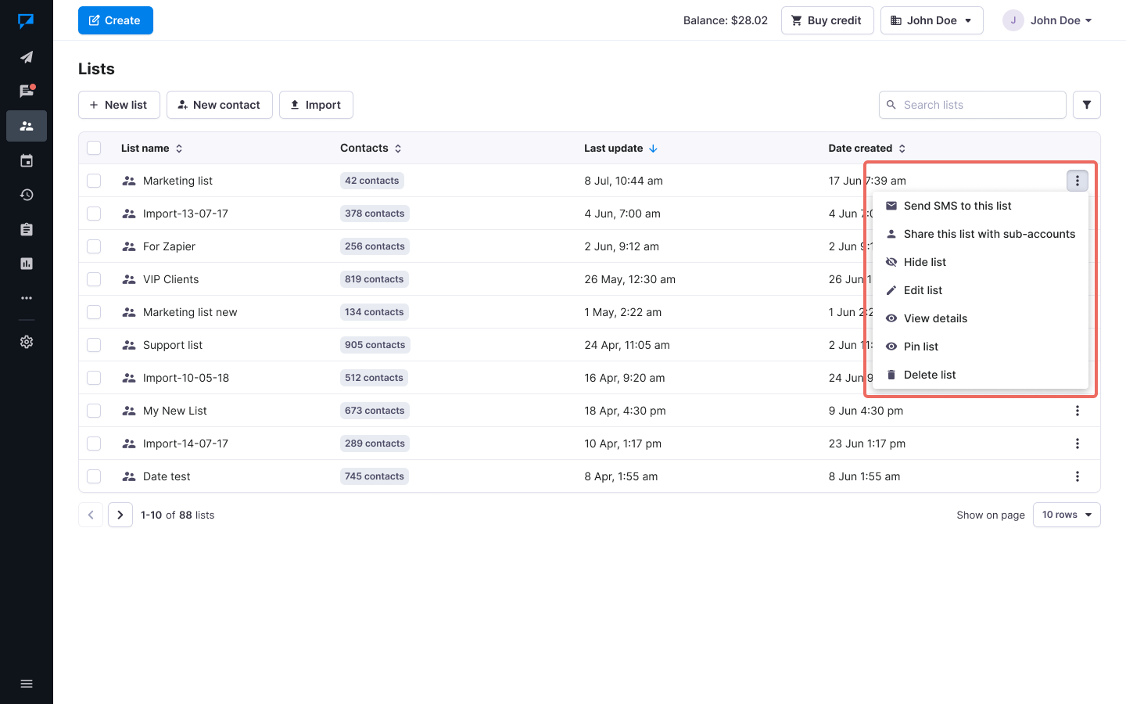Click the filter funnel icon beside search
The image size is (1126, 704).
coord(1086,105)
